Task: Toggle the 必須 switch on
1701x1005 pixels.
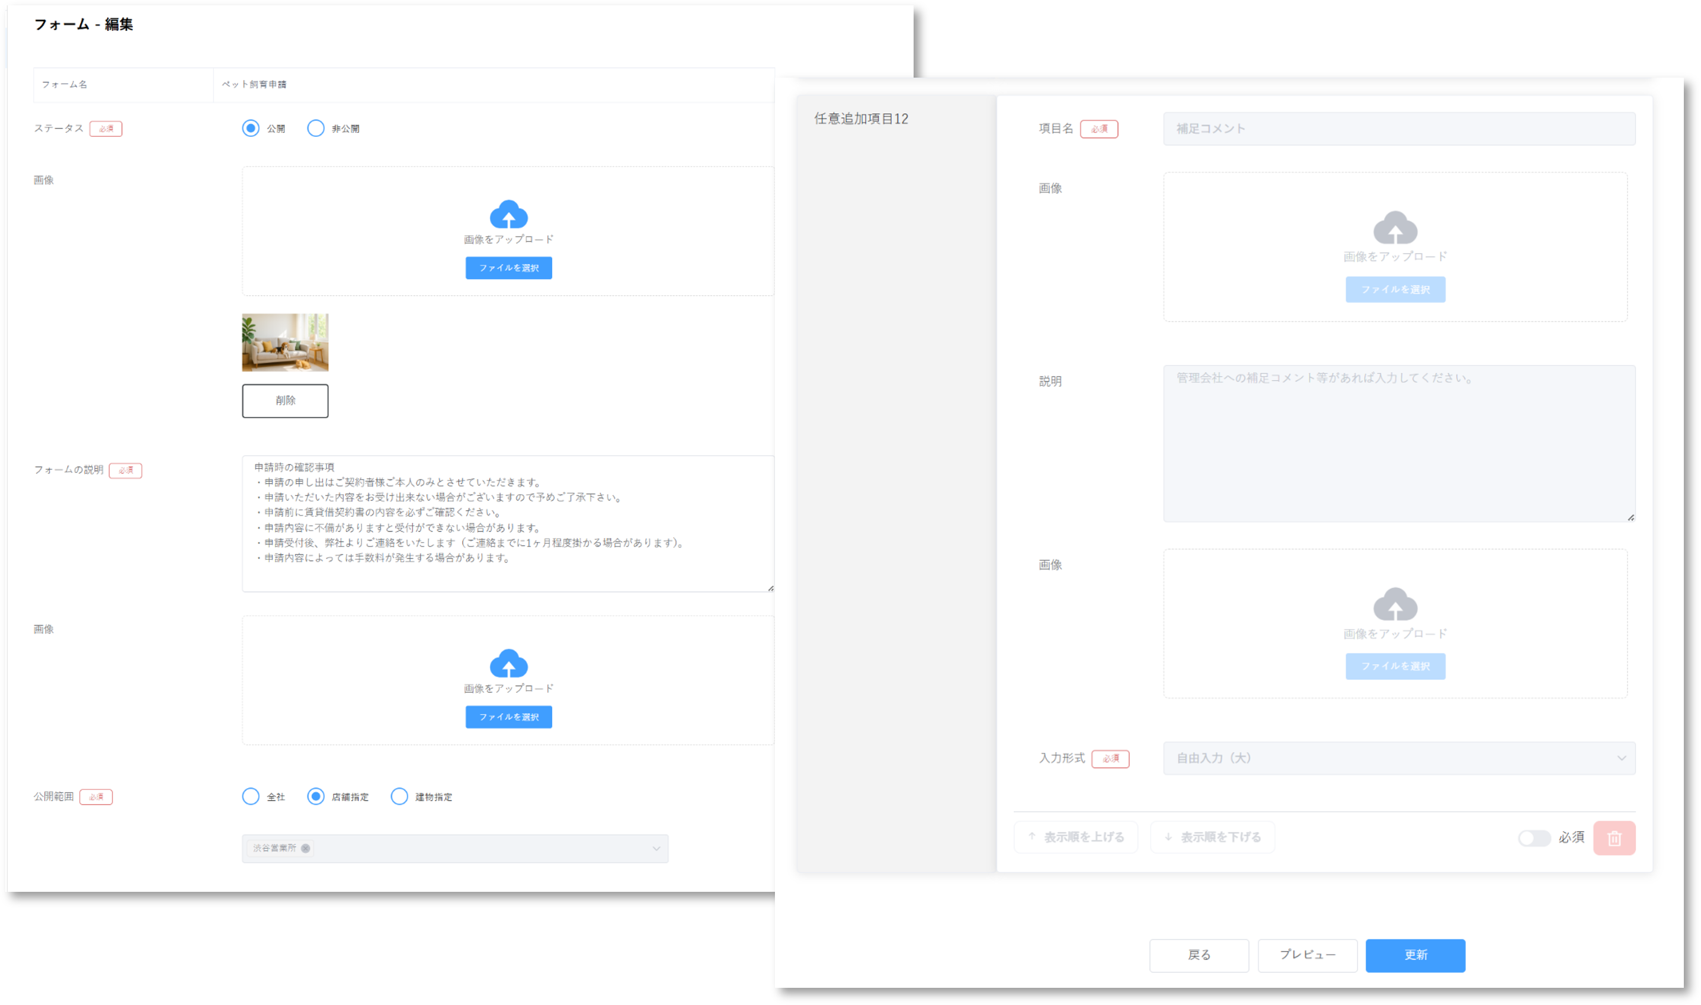Action: coord(1534,838)
